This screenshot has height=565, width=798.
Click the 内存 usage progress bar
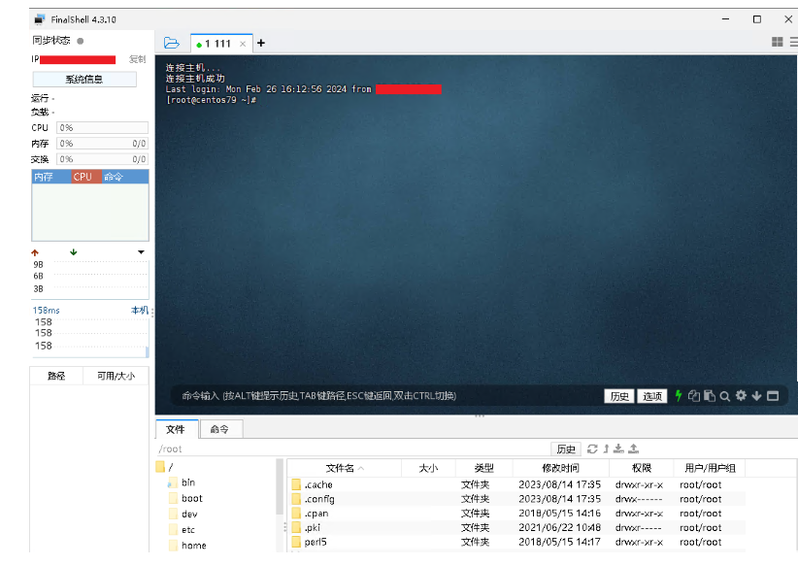[x=102, y=144]
